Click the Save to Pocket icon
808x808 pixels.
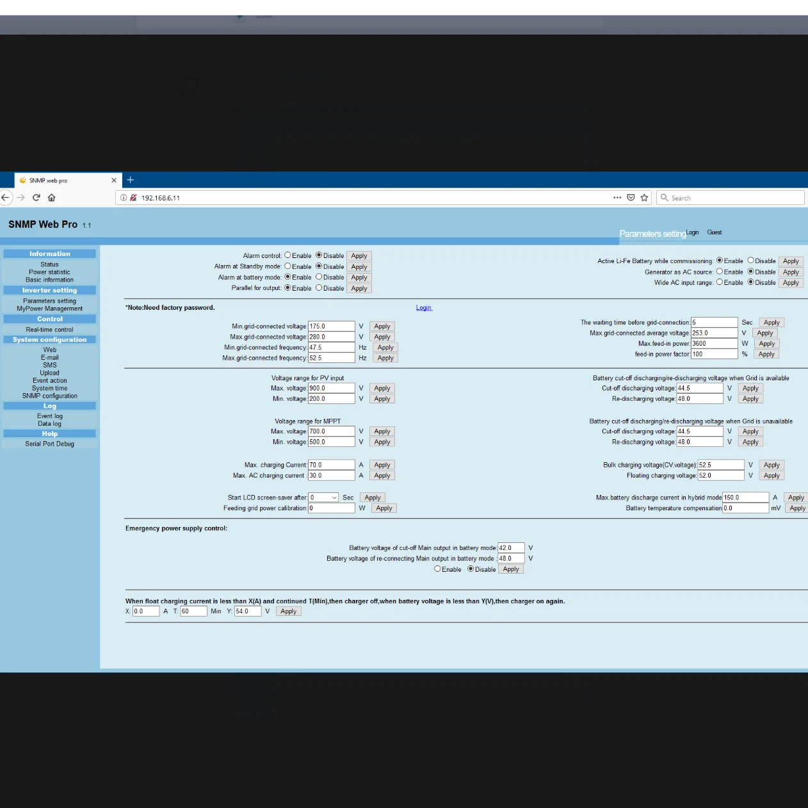pyautogui.click(x=631, y=198)
